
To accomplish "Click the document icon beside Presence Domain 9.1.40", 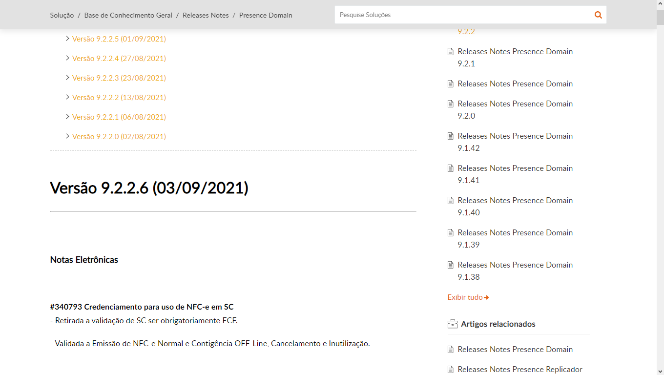I will 451,200.
